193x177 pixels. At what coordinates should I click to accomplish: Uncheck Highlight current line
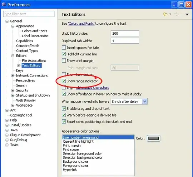64,54
